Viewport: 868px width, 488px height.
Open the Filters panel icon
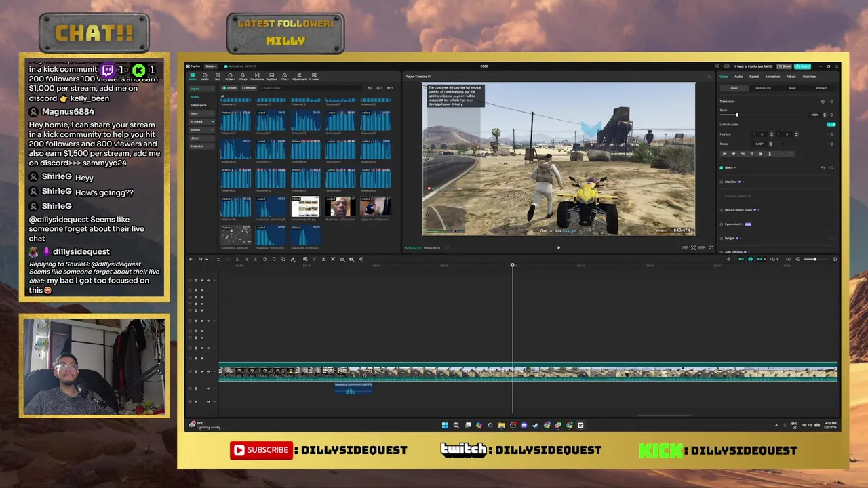tap(284, 75)
